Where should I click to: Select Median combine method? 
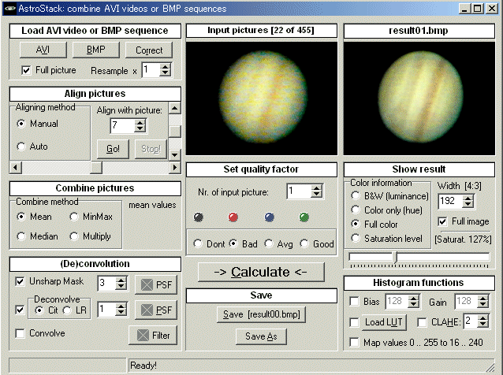pos(21,236)
